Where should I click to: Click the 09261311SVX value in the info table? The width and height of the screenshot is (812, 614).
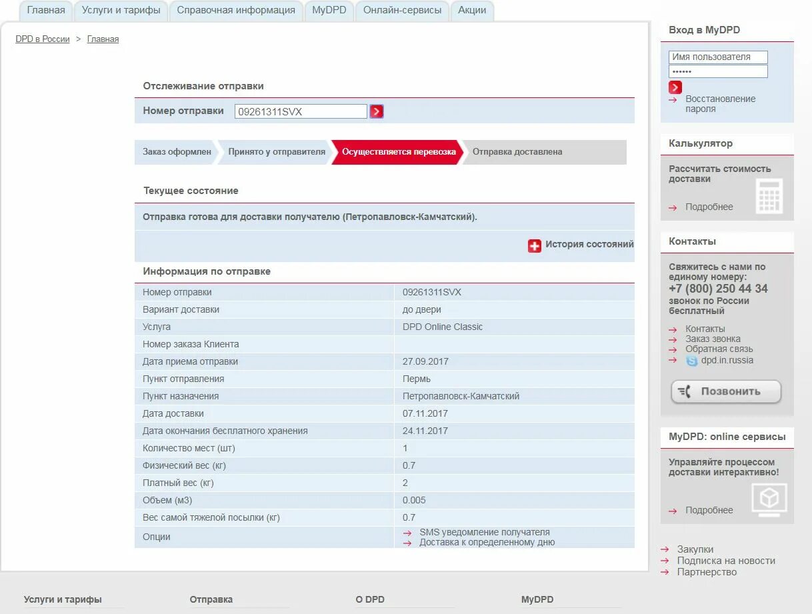(x=432, y=293)
